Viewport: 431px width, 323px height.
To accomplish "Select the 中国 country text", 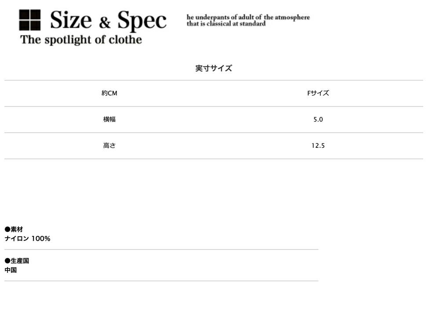I will [11, 270].
